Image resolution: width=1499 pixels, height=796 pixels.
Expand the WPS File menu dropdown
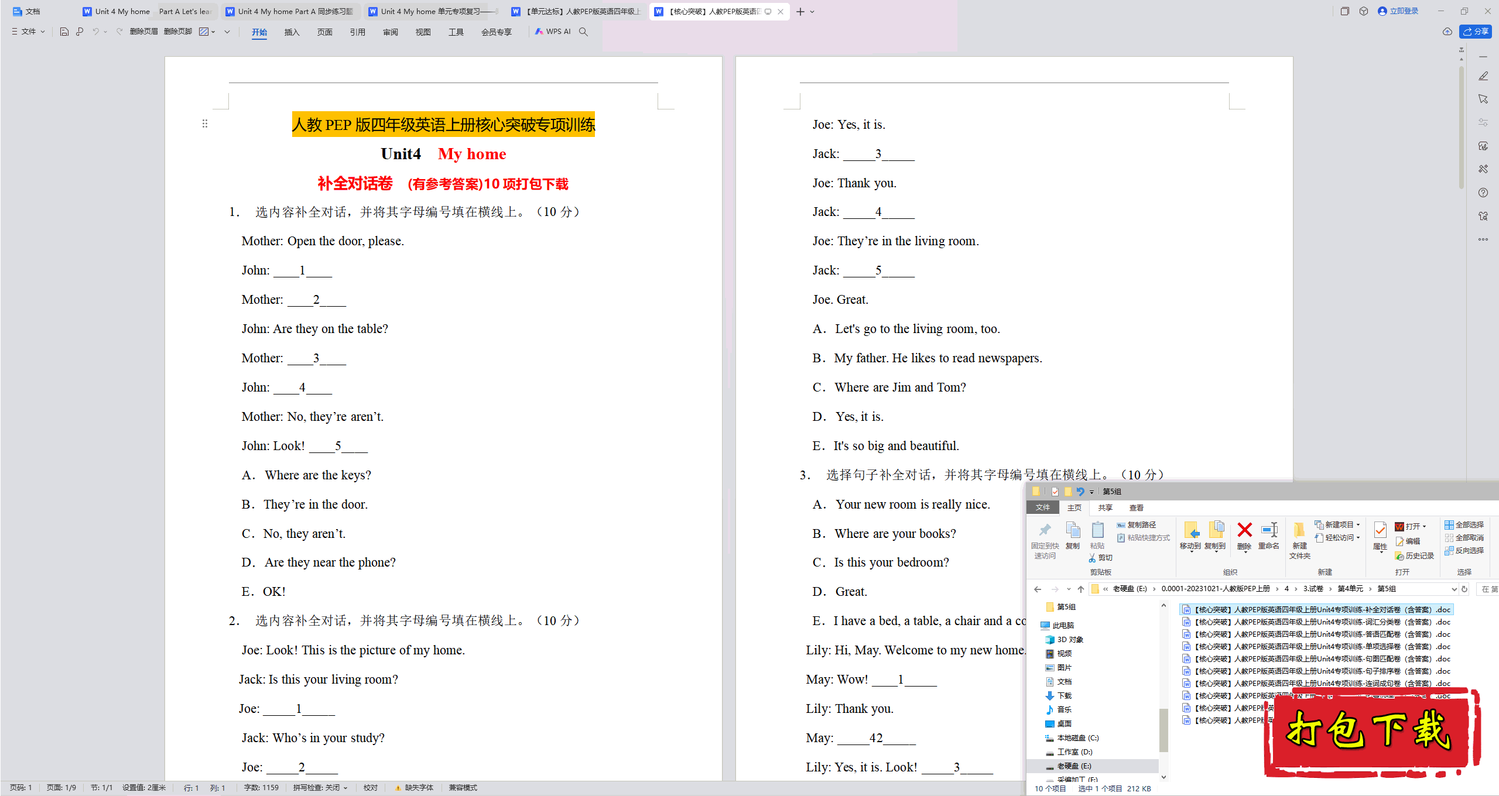28,32
